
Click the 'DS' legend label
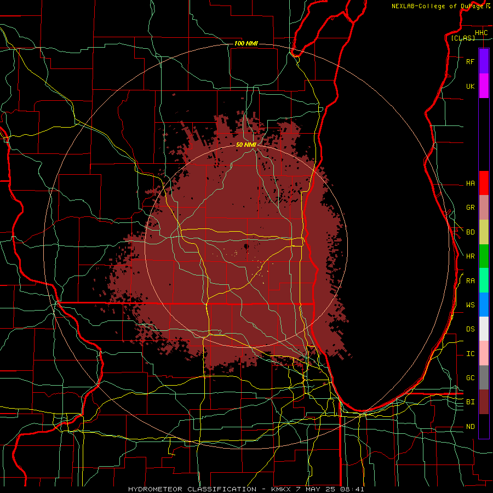471,329
